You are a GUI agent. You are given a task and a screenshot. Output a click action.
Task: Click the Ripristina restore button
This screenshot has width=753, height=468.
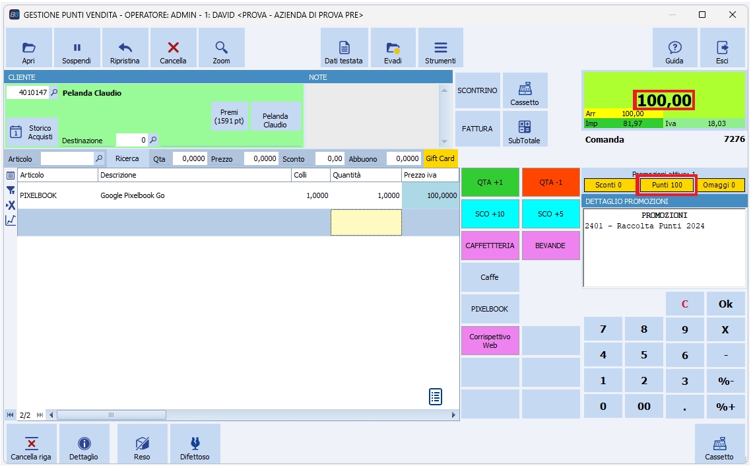coord(125,48)
